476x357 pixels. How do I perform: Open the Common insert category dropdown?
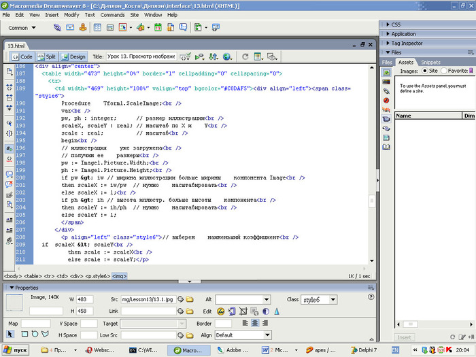[x=22, y=28]
